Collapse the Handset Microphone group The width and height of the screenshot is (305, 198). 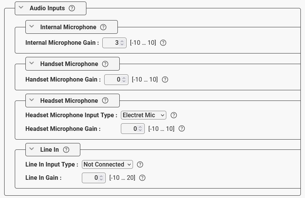(x=32, y=63)
